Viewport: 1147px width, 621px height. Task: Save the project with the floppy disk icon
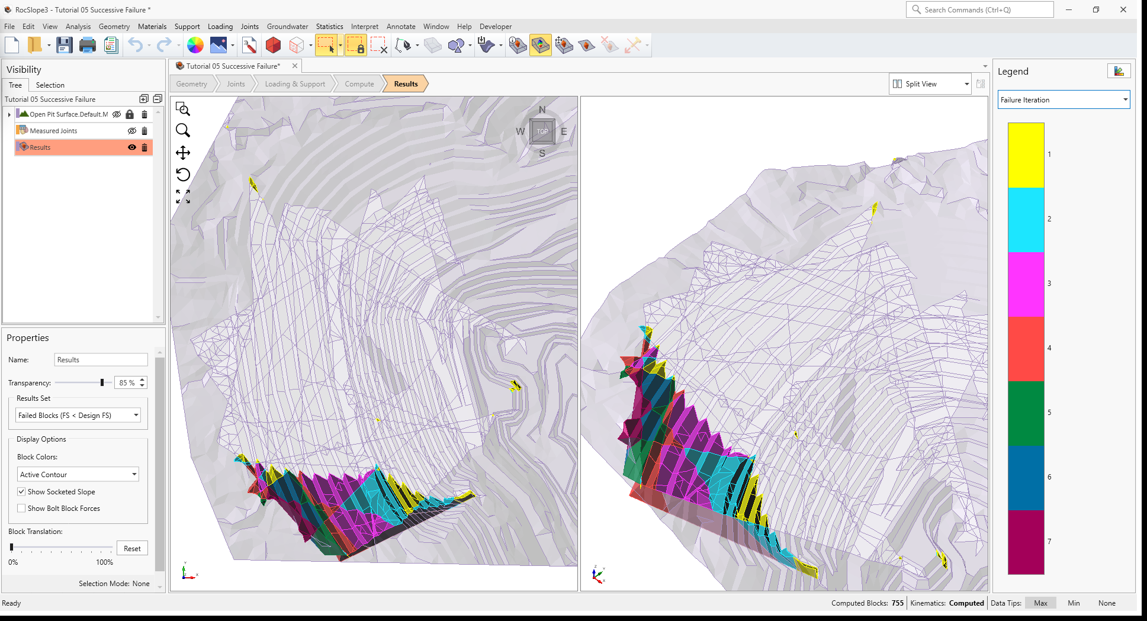coord(64,45)
